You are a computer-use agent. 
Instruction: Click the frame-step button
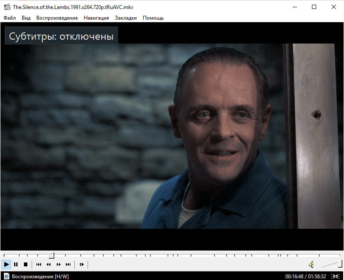[82, 265]
